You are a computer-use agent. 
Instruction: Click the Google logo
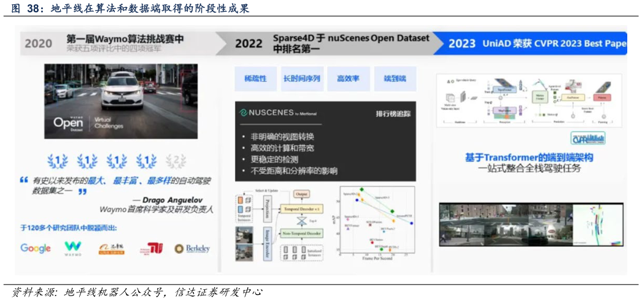[36, 248]
